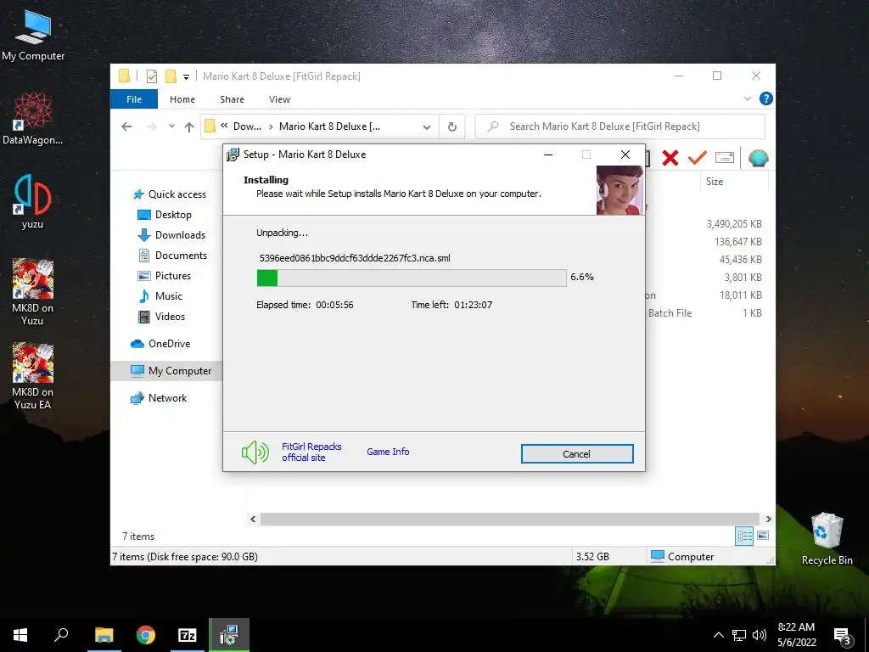Select Documents in navigation pane

[172, 256]
